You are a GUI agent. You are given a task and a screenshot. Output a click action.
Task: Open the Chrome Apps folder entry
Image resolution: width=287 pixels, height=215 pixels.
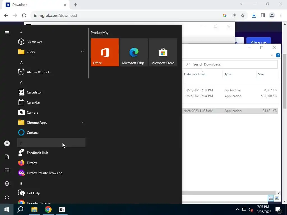tap(51, 123)
